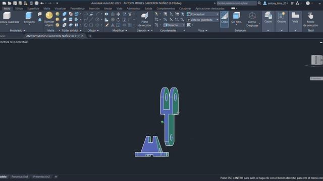Close the ANTONY MOISES CALDERON drawing tab
The width and height of the screenshot is (323, 181).
[x=82, y=36]
